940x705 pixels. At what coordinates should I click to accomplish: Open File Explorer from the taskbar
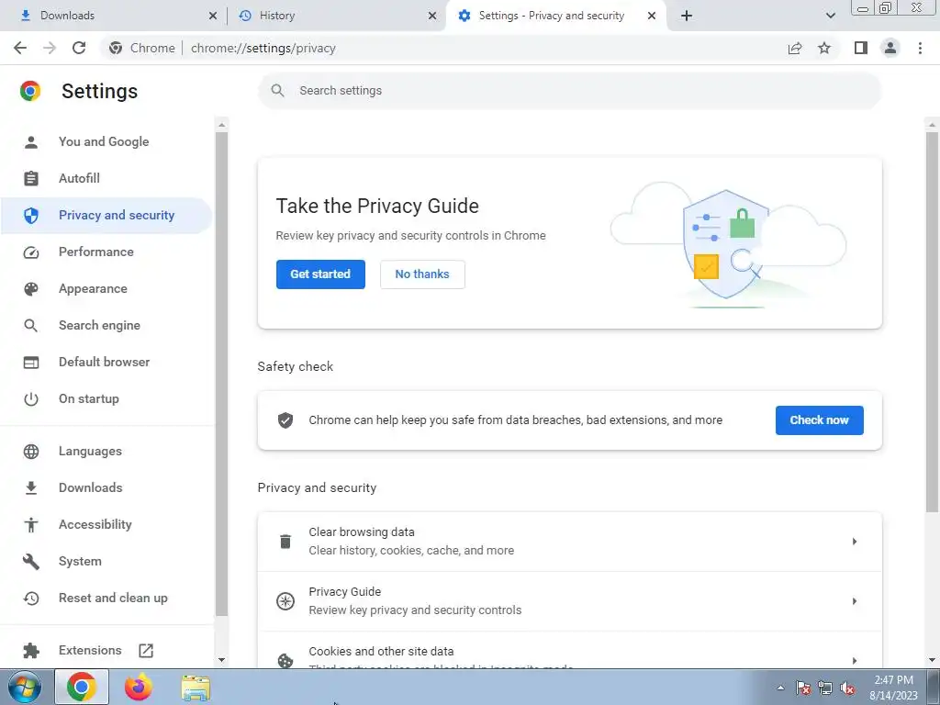(x=196, y=687)
